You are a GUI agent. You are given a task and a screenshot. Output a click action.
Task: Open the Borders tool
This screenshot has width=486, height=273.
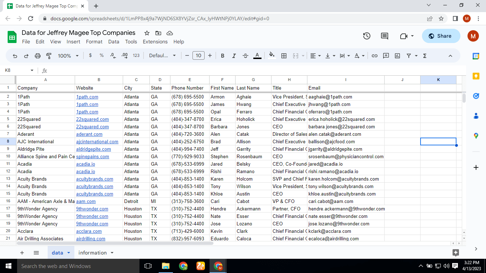284,56
